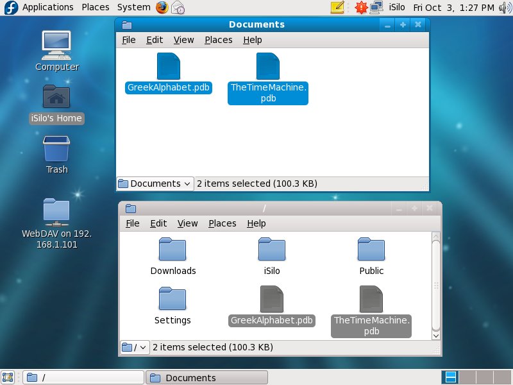Select the Public folder
Image resolution: width=513 pixels, height=385 pixels.
coord(371,250)
